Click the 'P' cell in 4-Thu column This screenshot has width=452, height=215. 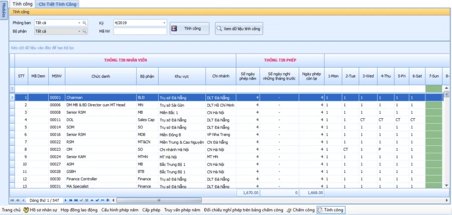(386, 149)
